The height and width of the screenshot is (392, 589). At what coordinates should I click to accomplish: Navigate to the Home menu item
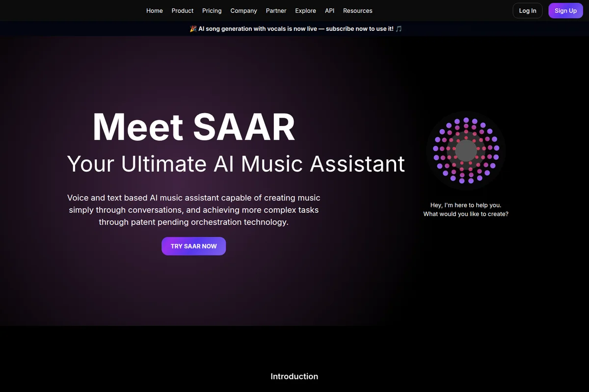pyautogui.click(x=154, y=10)
